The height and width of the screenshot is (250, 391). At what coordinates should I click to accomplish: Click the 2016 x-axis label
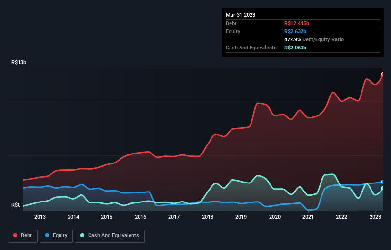[x=140, y=217]
